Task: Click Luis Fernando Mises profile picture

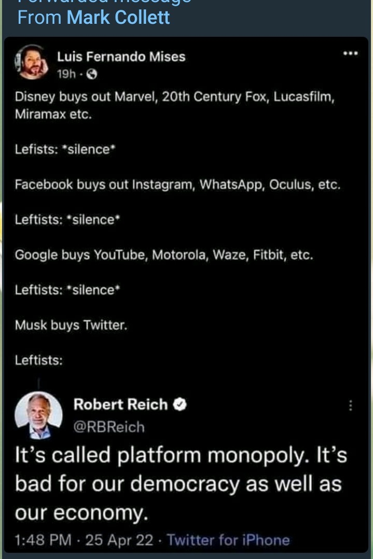Action: click(33, 63)
